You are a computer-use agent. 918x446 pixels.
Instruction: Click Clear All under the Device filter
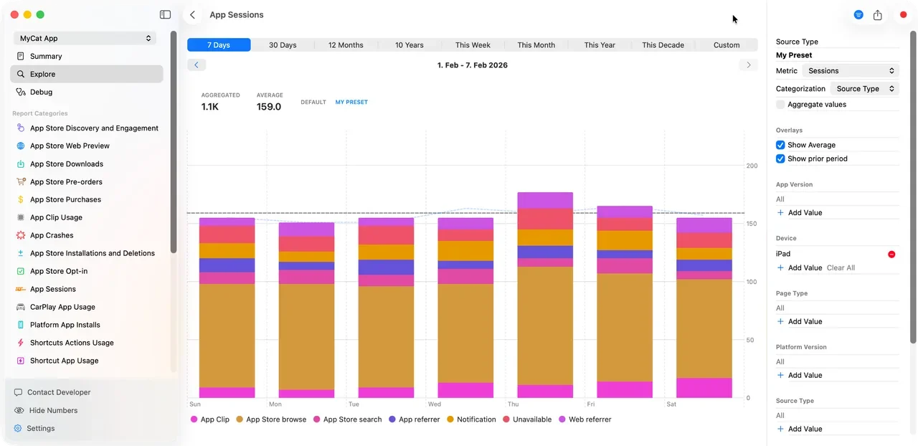[x=841, y=267]
